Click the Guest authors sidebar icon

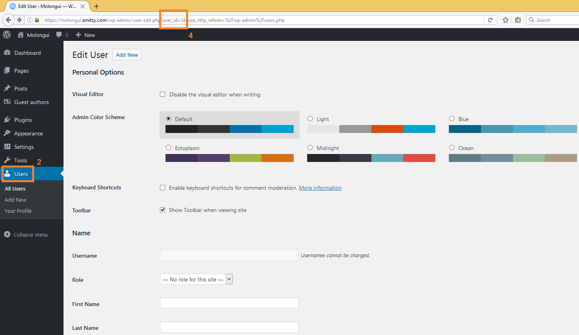coord(7,102)
